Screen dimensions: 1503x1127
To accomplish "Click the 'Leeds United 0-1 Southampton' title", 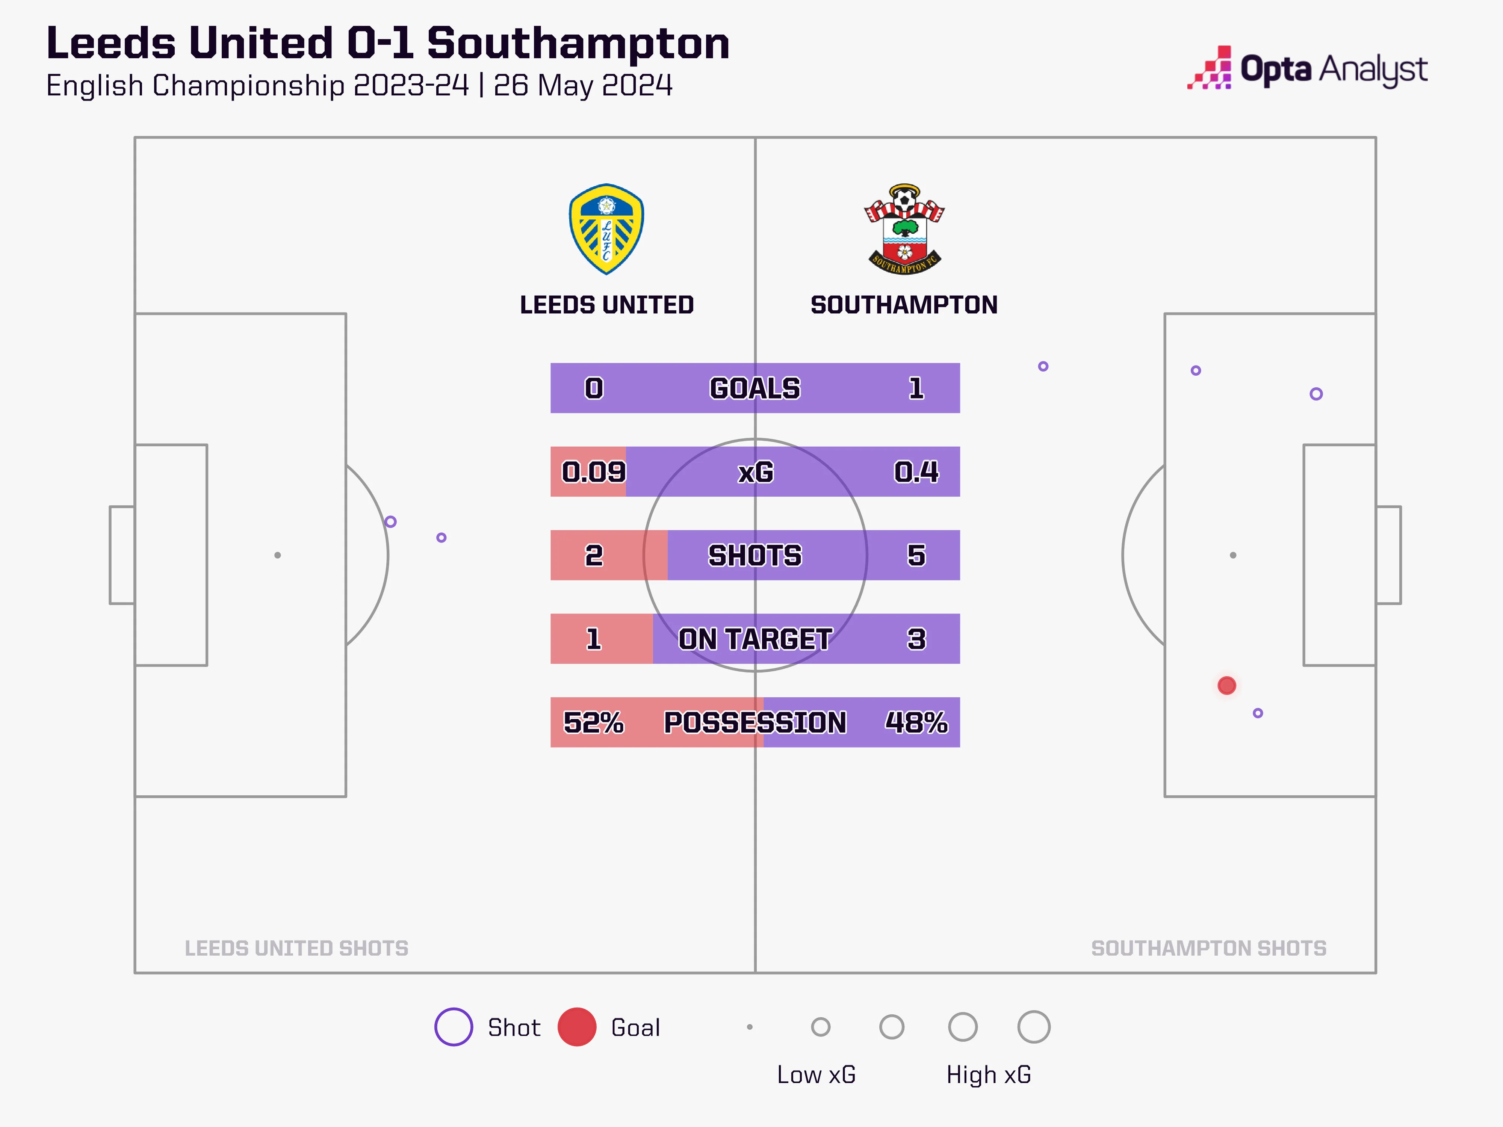I will point(387,43).
